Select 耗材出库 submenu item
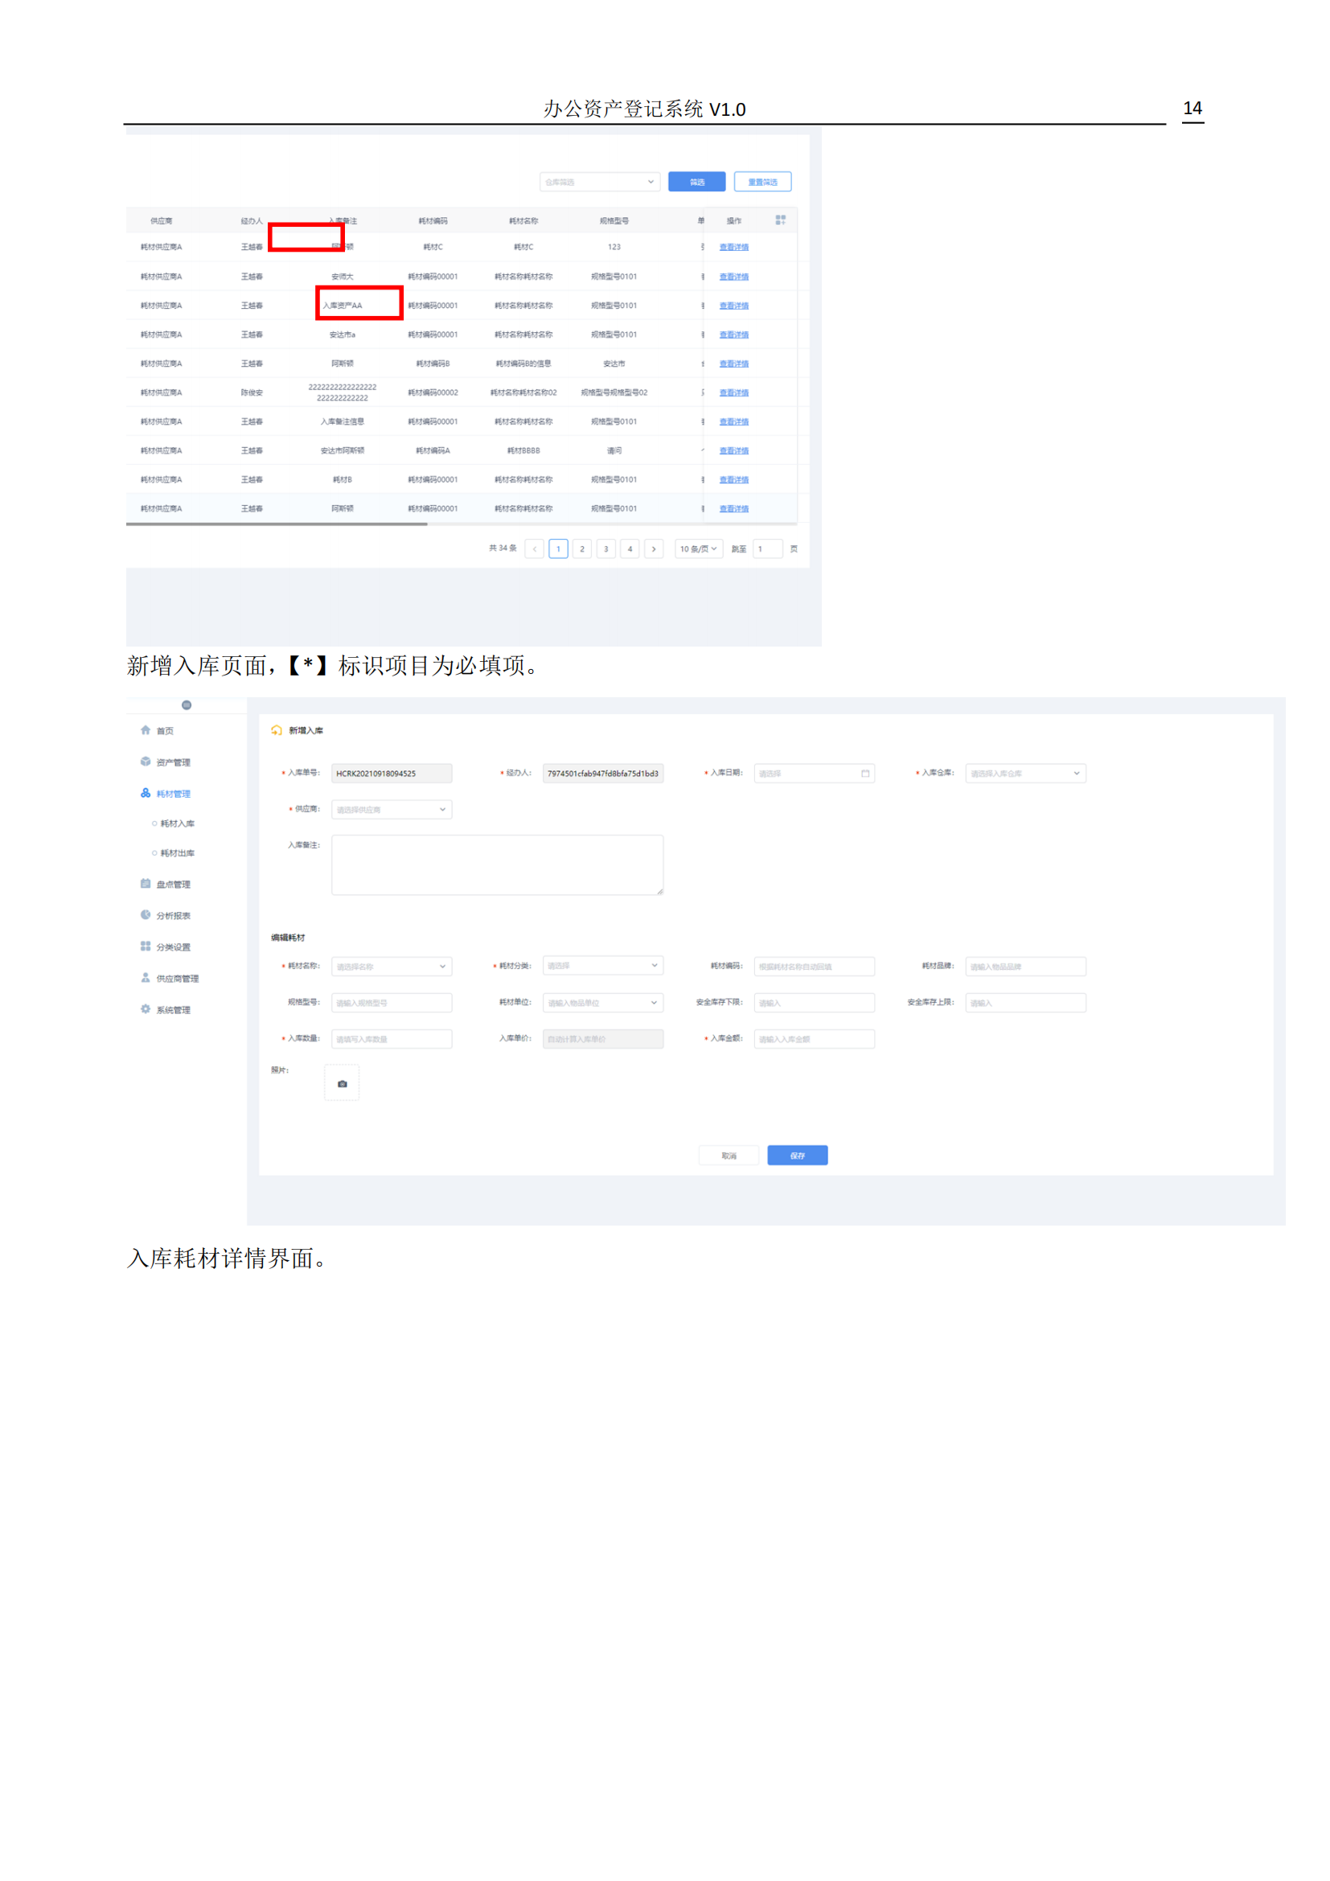1330x1881 pixels. 178,852
